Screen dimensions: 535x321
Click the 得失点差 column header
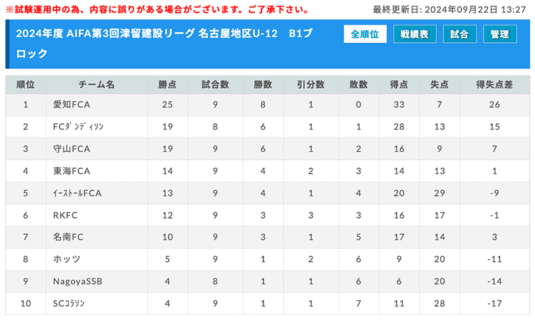495,85
